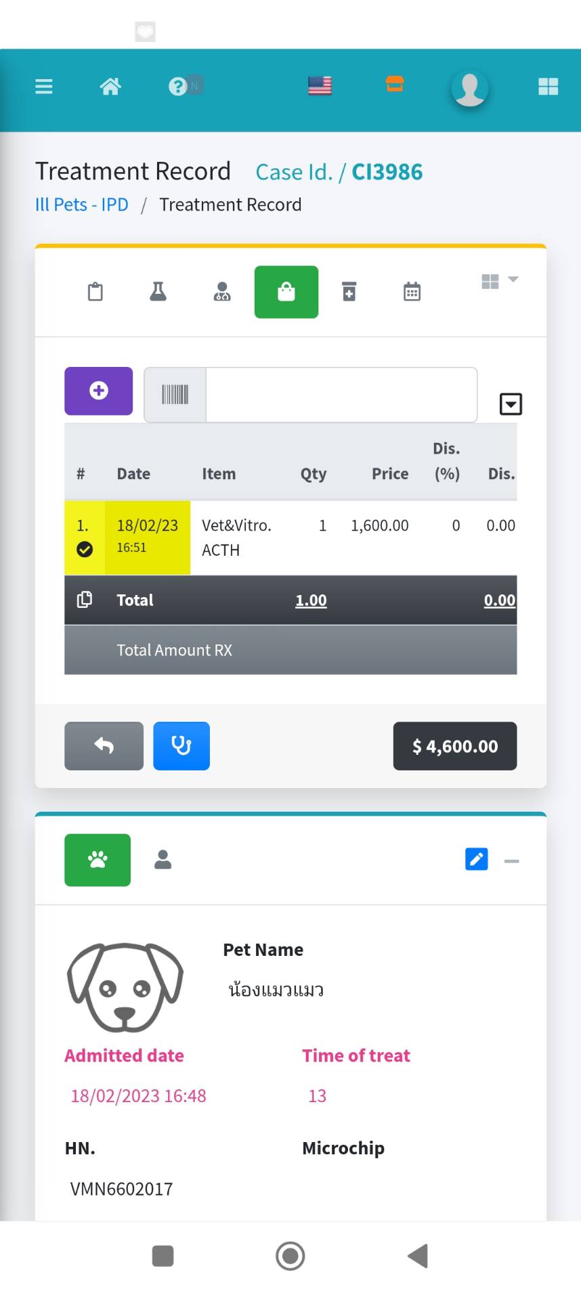The image size is (581, 1291).
Task: Open the doctor tab icon
Action: (222, 292)
